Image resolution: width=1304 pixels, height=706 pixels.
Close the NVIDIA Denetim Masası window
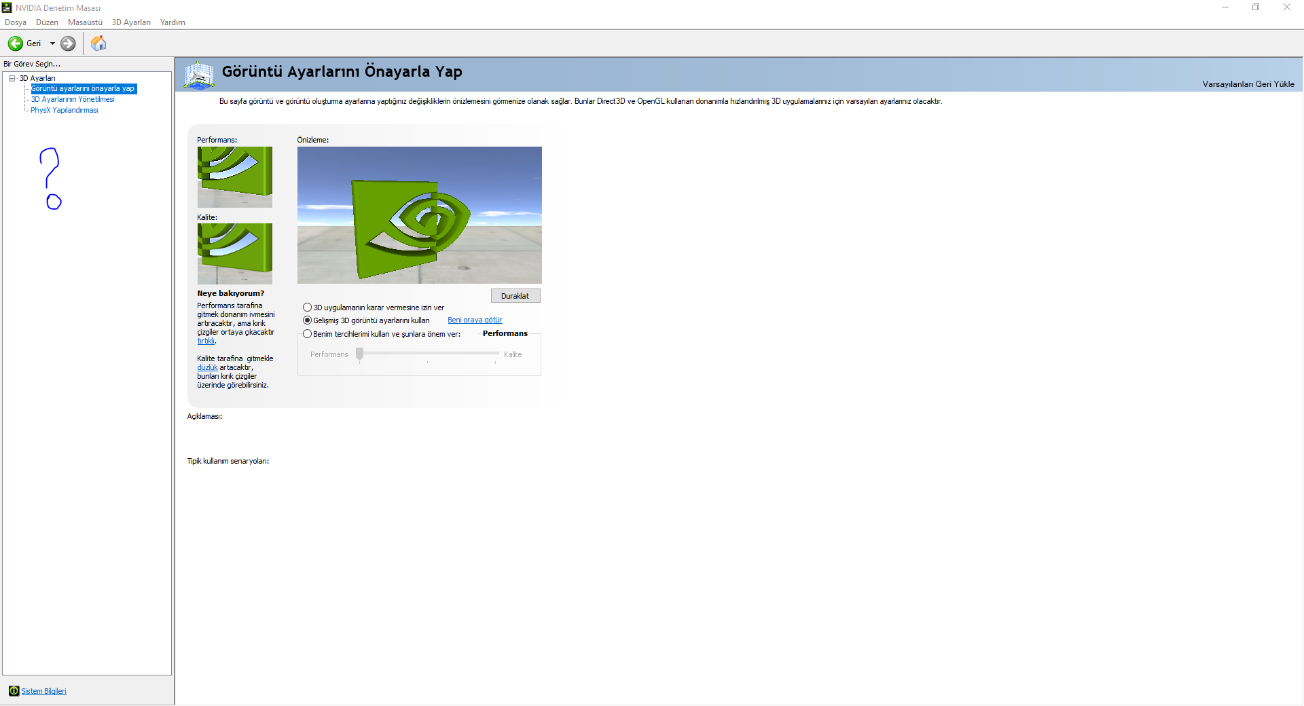pos(1287,7)
